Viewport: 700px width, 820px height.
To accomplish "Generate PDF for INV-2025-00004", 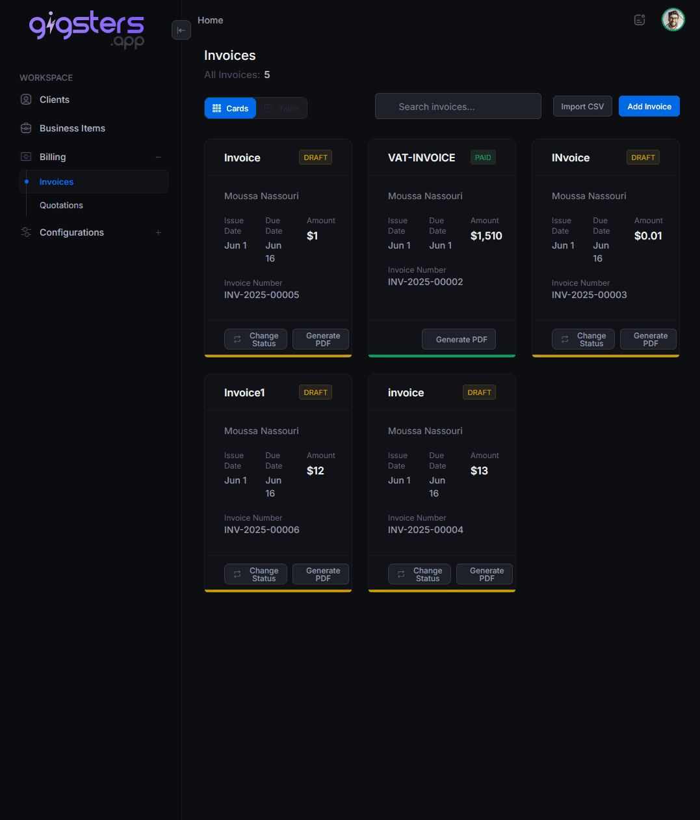I will [x=484, y=574].
